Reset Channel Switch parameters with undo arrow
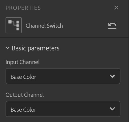The image size is (129, 122). tap(112, 26)
